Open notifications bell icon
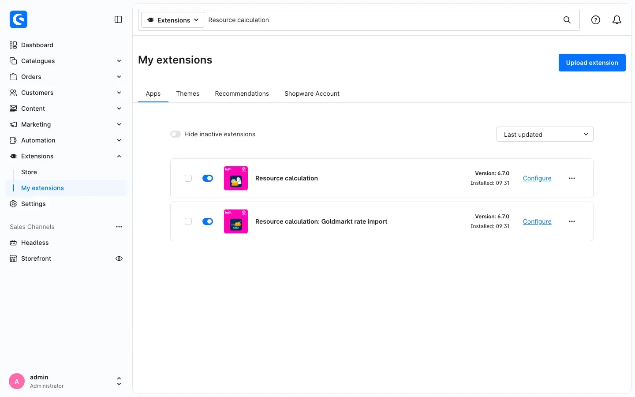 pyautogui.click(x=617, y=20)
